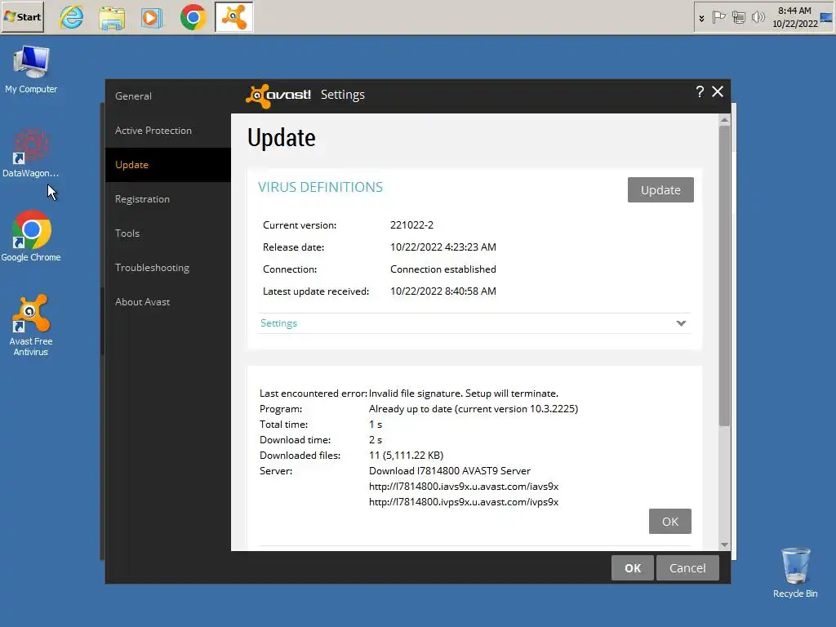
Task: Click Update button for virus definitions
Action: [x=660, y=189]
